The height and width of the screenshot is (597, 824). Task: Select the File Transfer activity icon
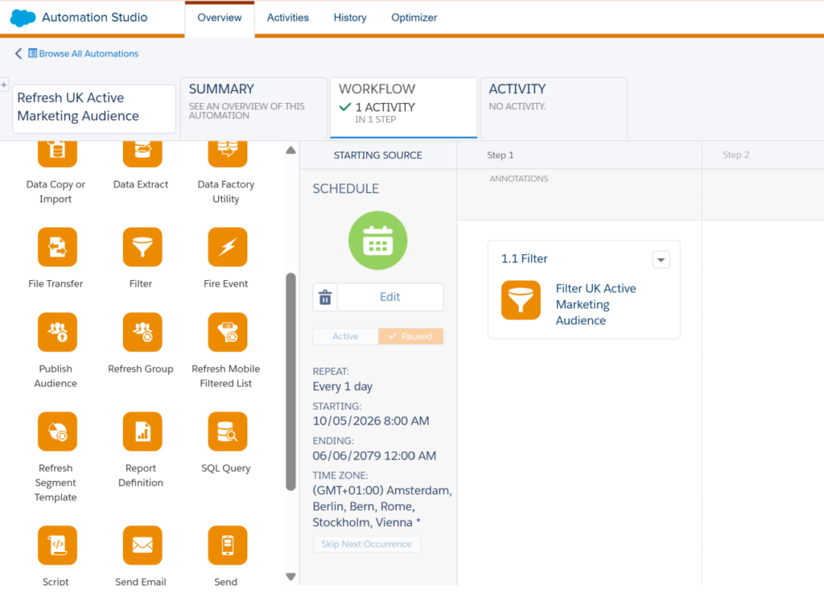coord(57,247)
